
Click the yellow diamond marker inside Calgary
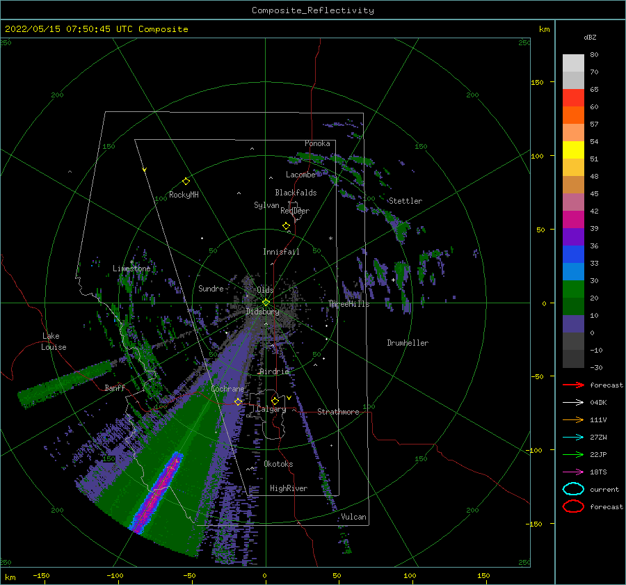point(275,401)
